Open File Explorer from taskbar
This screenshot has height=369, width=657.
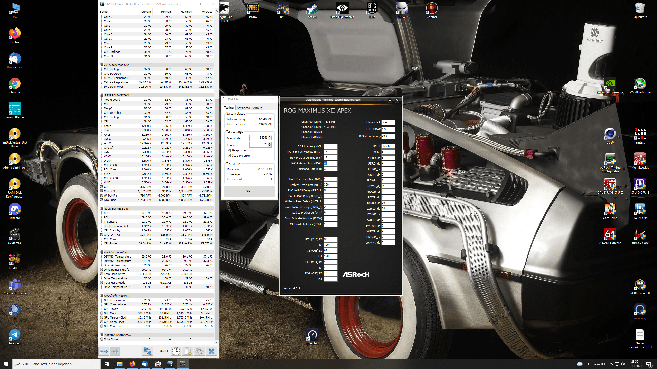tap(120, 364)
